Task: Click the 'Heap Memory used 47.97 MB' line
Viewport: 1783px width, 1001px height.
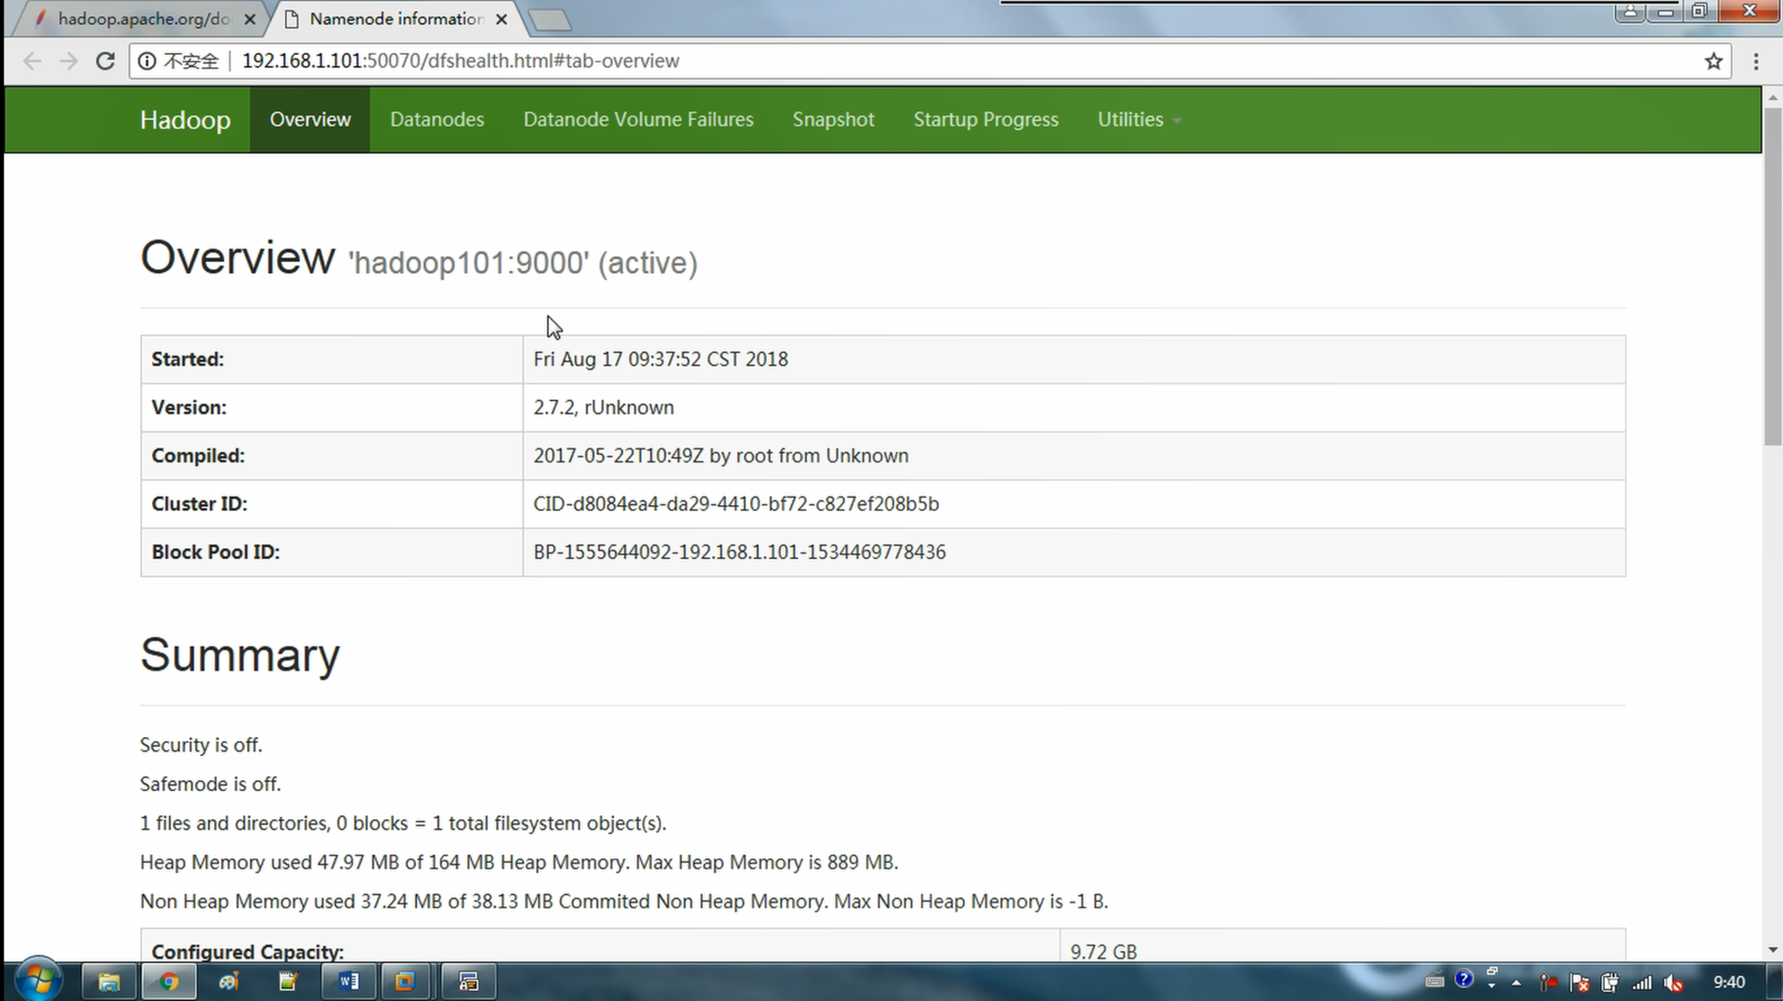Action: tap(519, 863)
